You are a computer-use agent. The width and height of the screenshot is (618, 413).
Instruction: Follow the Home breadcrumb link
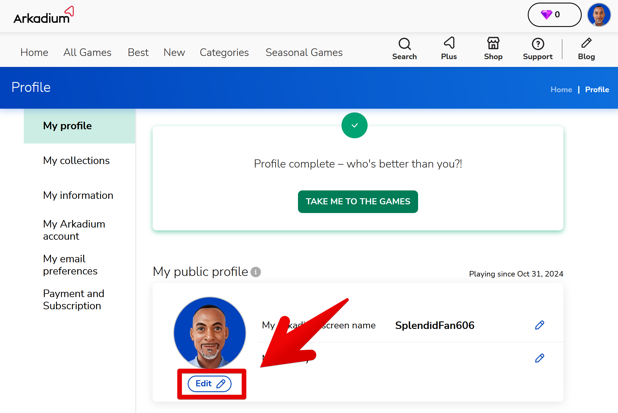tap(561, 90)
